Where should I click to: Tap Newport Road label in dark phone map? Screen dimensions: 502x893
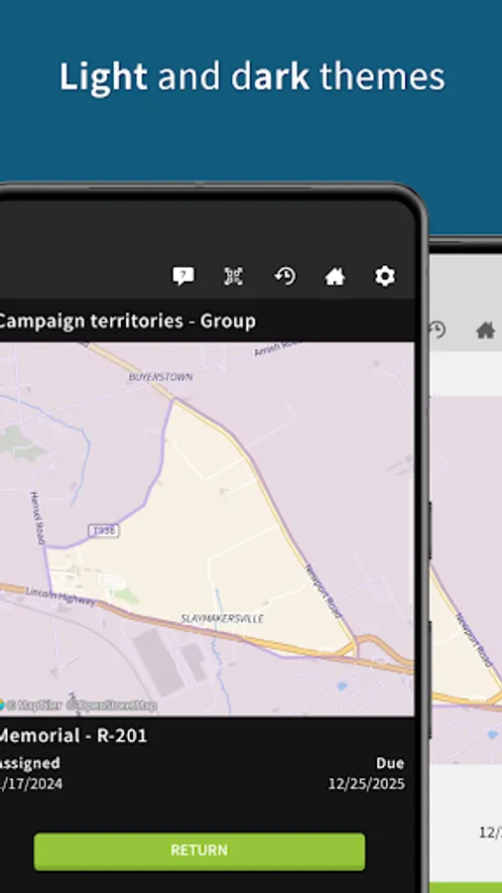[x=323, y=591]
